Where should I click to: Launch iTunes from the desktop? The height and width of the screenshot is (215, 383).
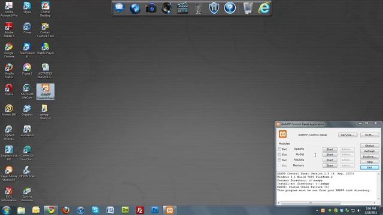27,28
